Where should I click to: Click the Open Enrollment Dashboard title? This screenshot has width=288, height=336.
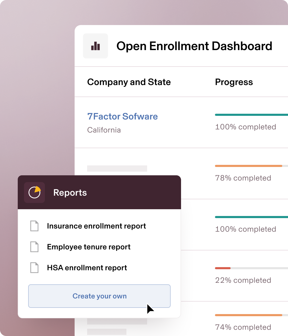194,46
